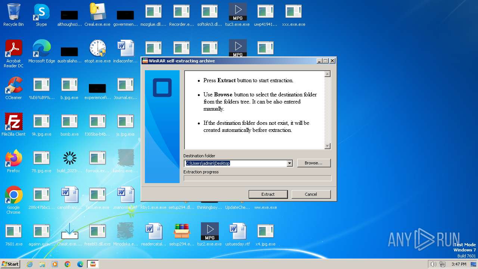The image size is (478, 269).
Task: Select the xxx.exe.exe desktop icon
Action: pyautogui.click(x=294, y=15)
